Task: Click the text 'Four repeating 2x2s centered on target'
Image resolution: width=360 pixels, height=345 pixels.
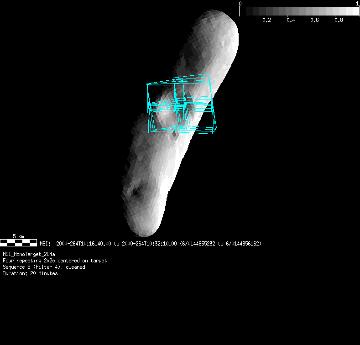Action: coord(55,261)
